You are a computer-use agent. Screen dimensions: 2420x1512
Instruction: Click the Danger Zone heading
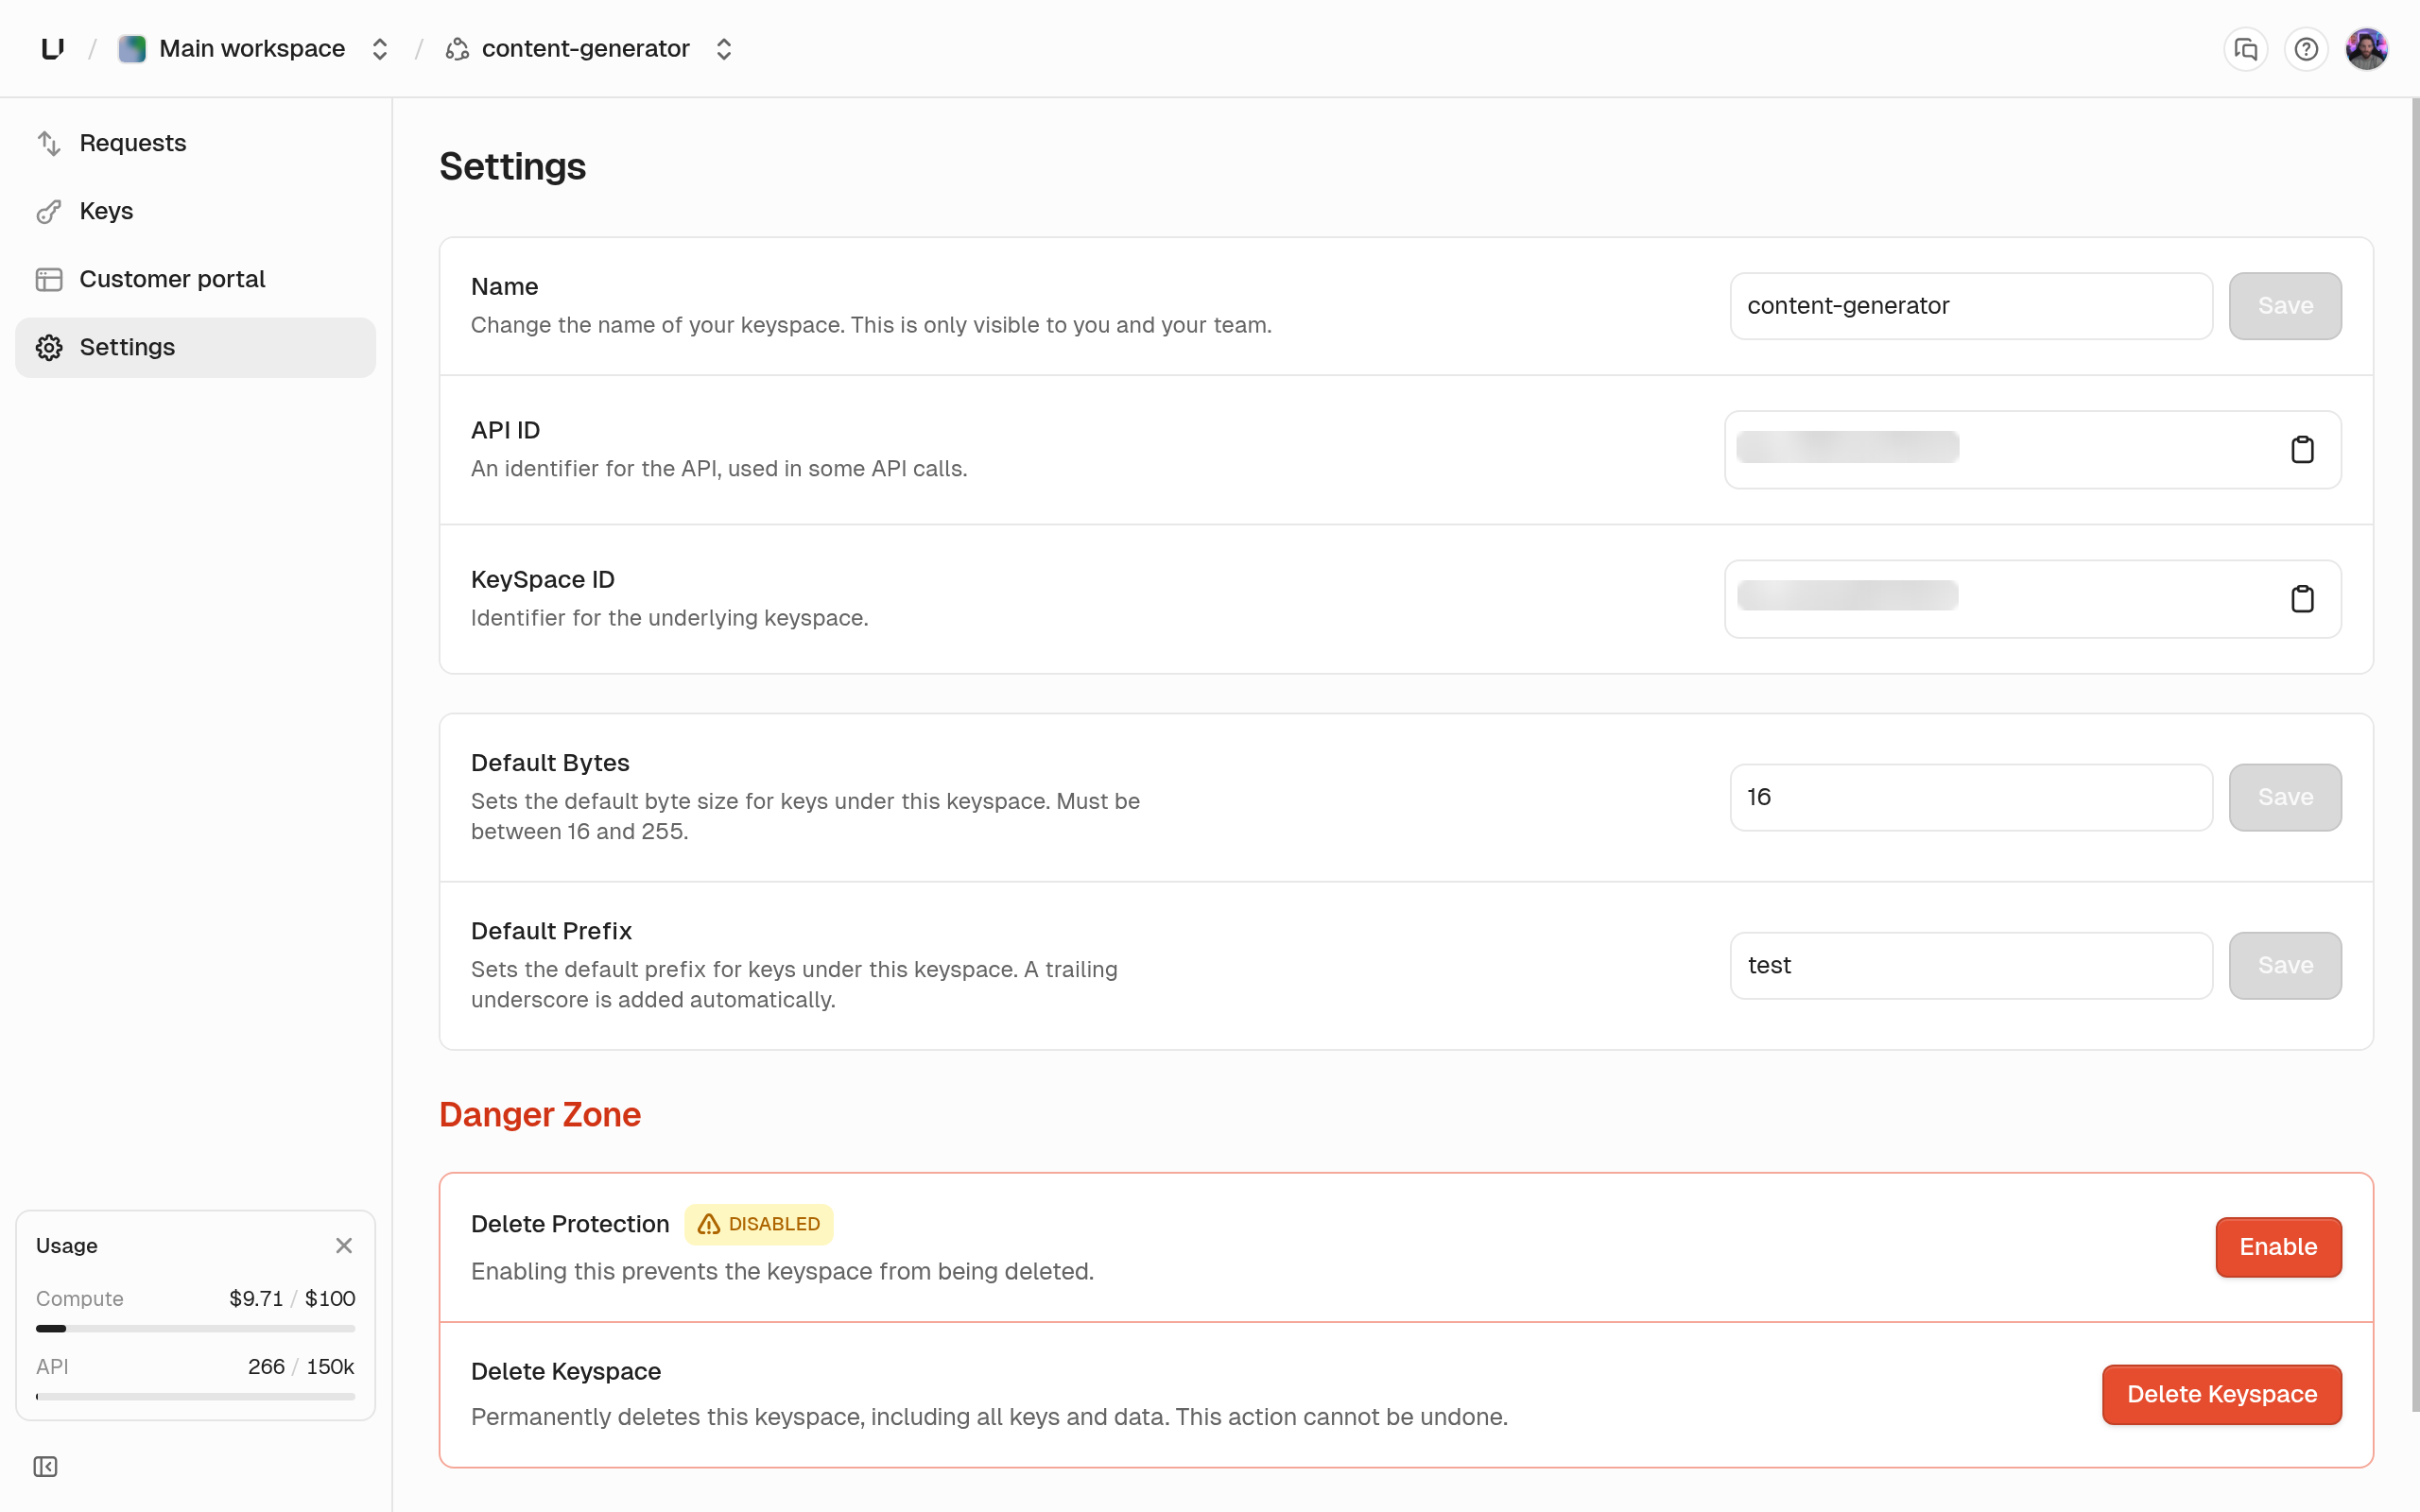pos(540,1114)
